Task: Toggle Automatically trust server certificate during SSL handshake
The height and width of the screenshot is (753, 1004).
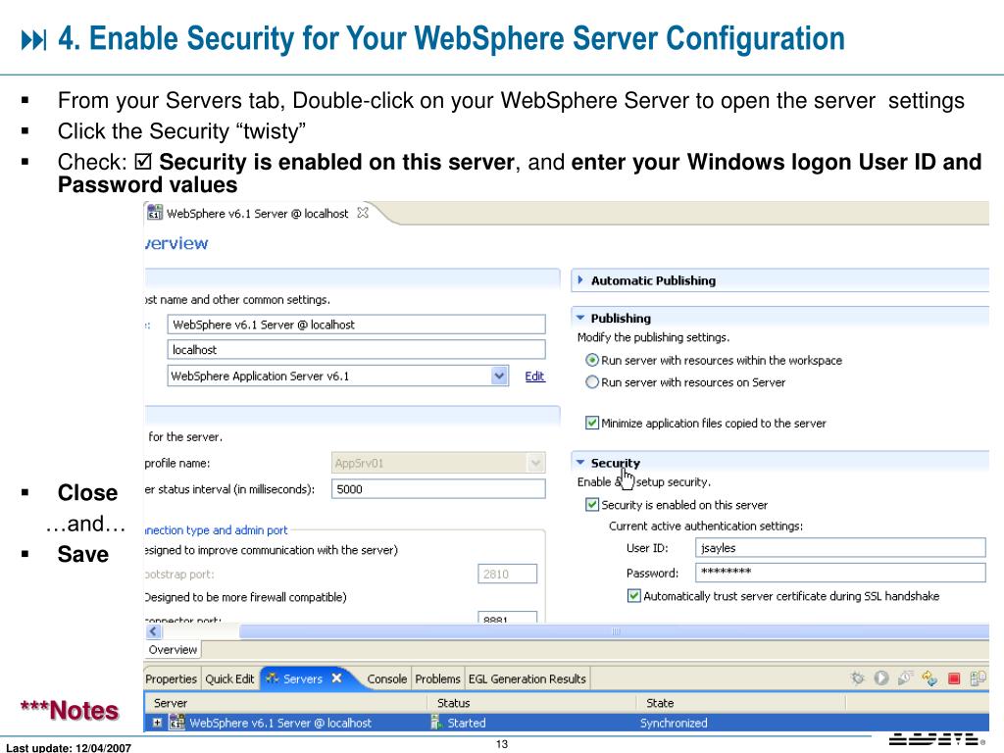Action: tap(634, 596)
